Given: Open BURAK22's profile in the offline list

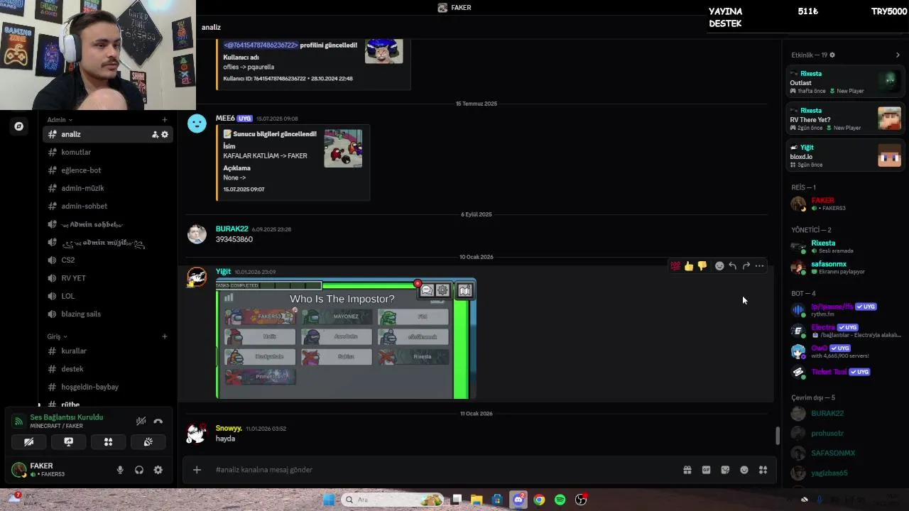Looking at the screenshot, I should (x=845, y=413).
